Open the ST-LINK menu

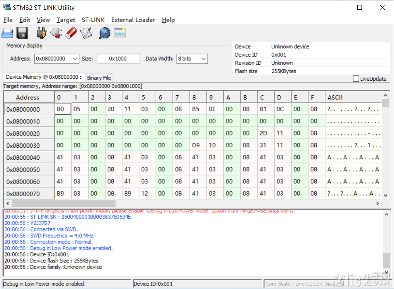[x=93, y=20]
